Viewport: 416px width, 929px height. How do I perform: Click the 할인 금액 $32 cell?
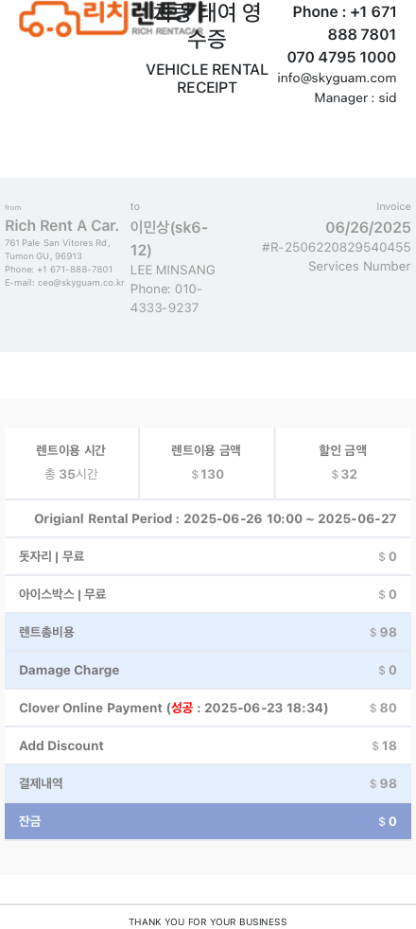pyautogui.click(x=343, y=464)
